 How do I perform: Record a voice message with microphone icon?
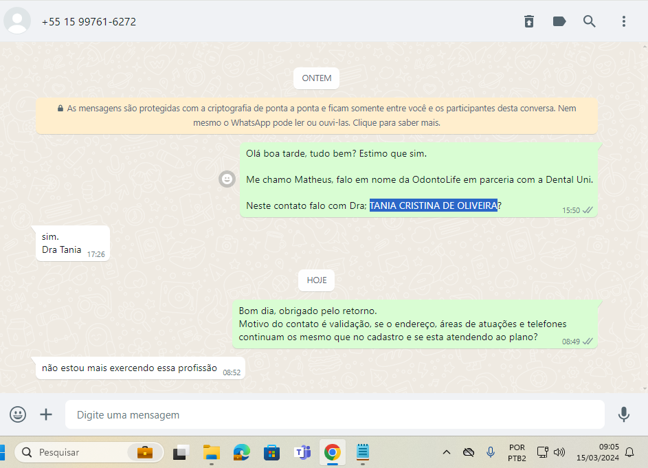pos(624,414)
